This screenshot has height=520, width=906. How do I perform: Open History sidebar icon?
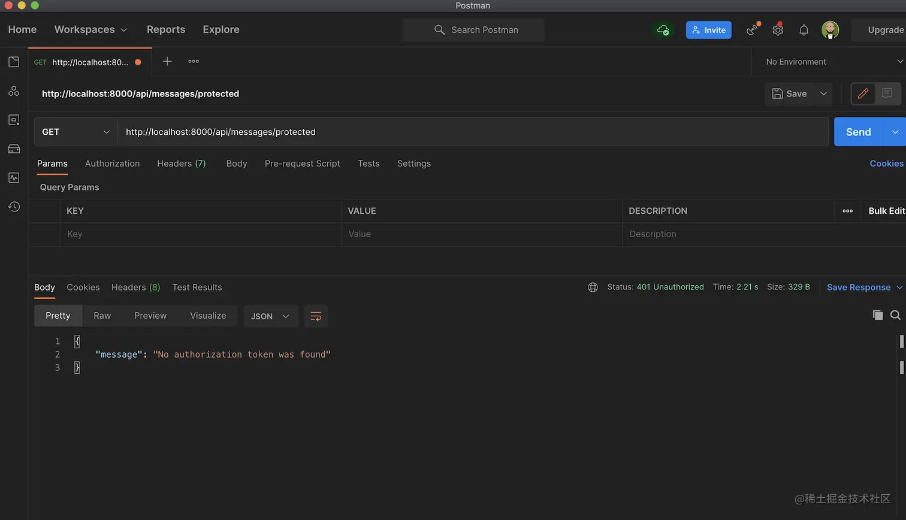coord(14,207)
